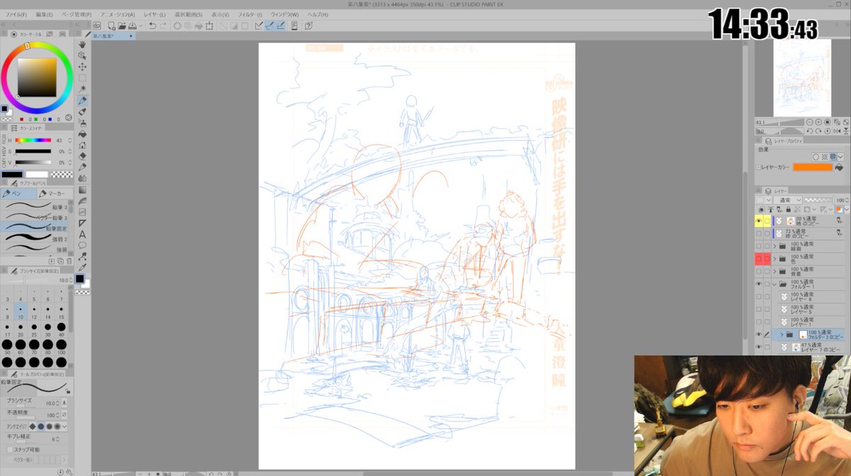851x476 pixels.
Task: Click the Navigator canvas thumbnail
Action: pyautogui.click(x=801, y=78)
